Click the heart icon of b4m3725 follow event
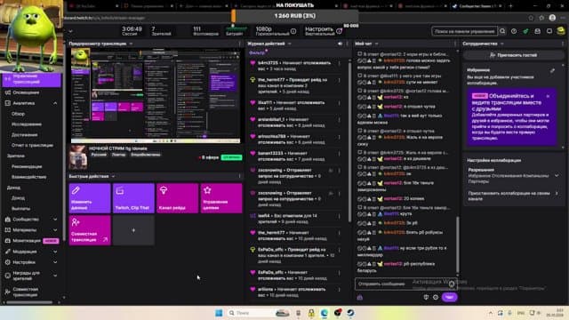This screenshot has height=320, width=569. pyautogui.click(x=252, y=63)
